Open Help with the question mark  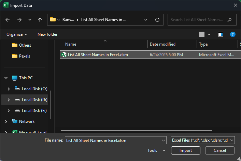click(x=233, y=34)
